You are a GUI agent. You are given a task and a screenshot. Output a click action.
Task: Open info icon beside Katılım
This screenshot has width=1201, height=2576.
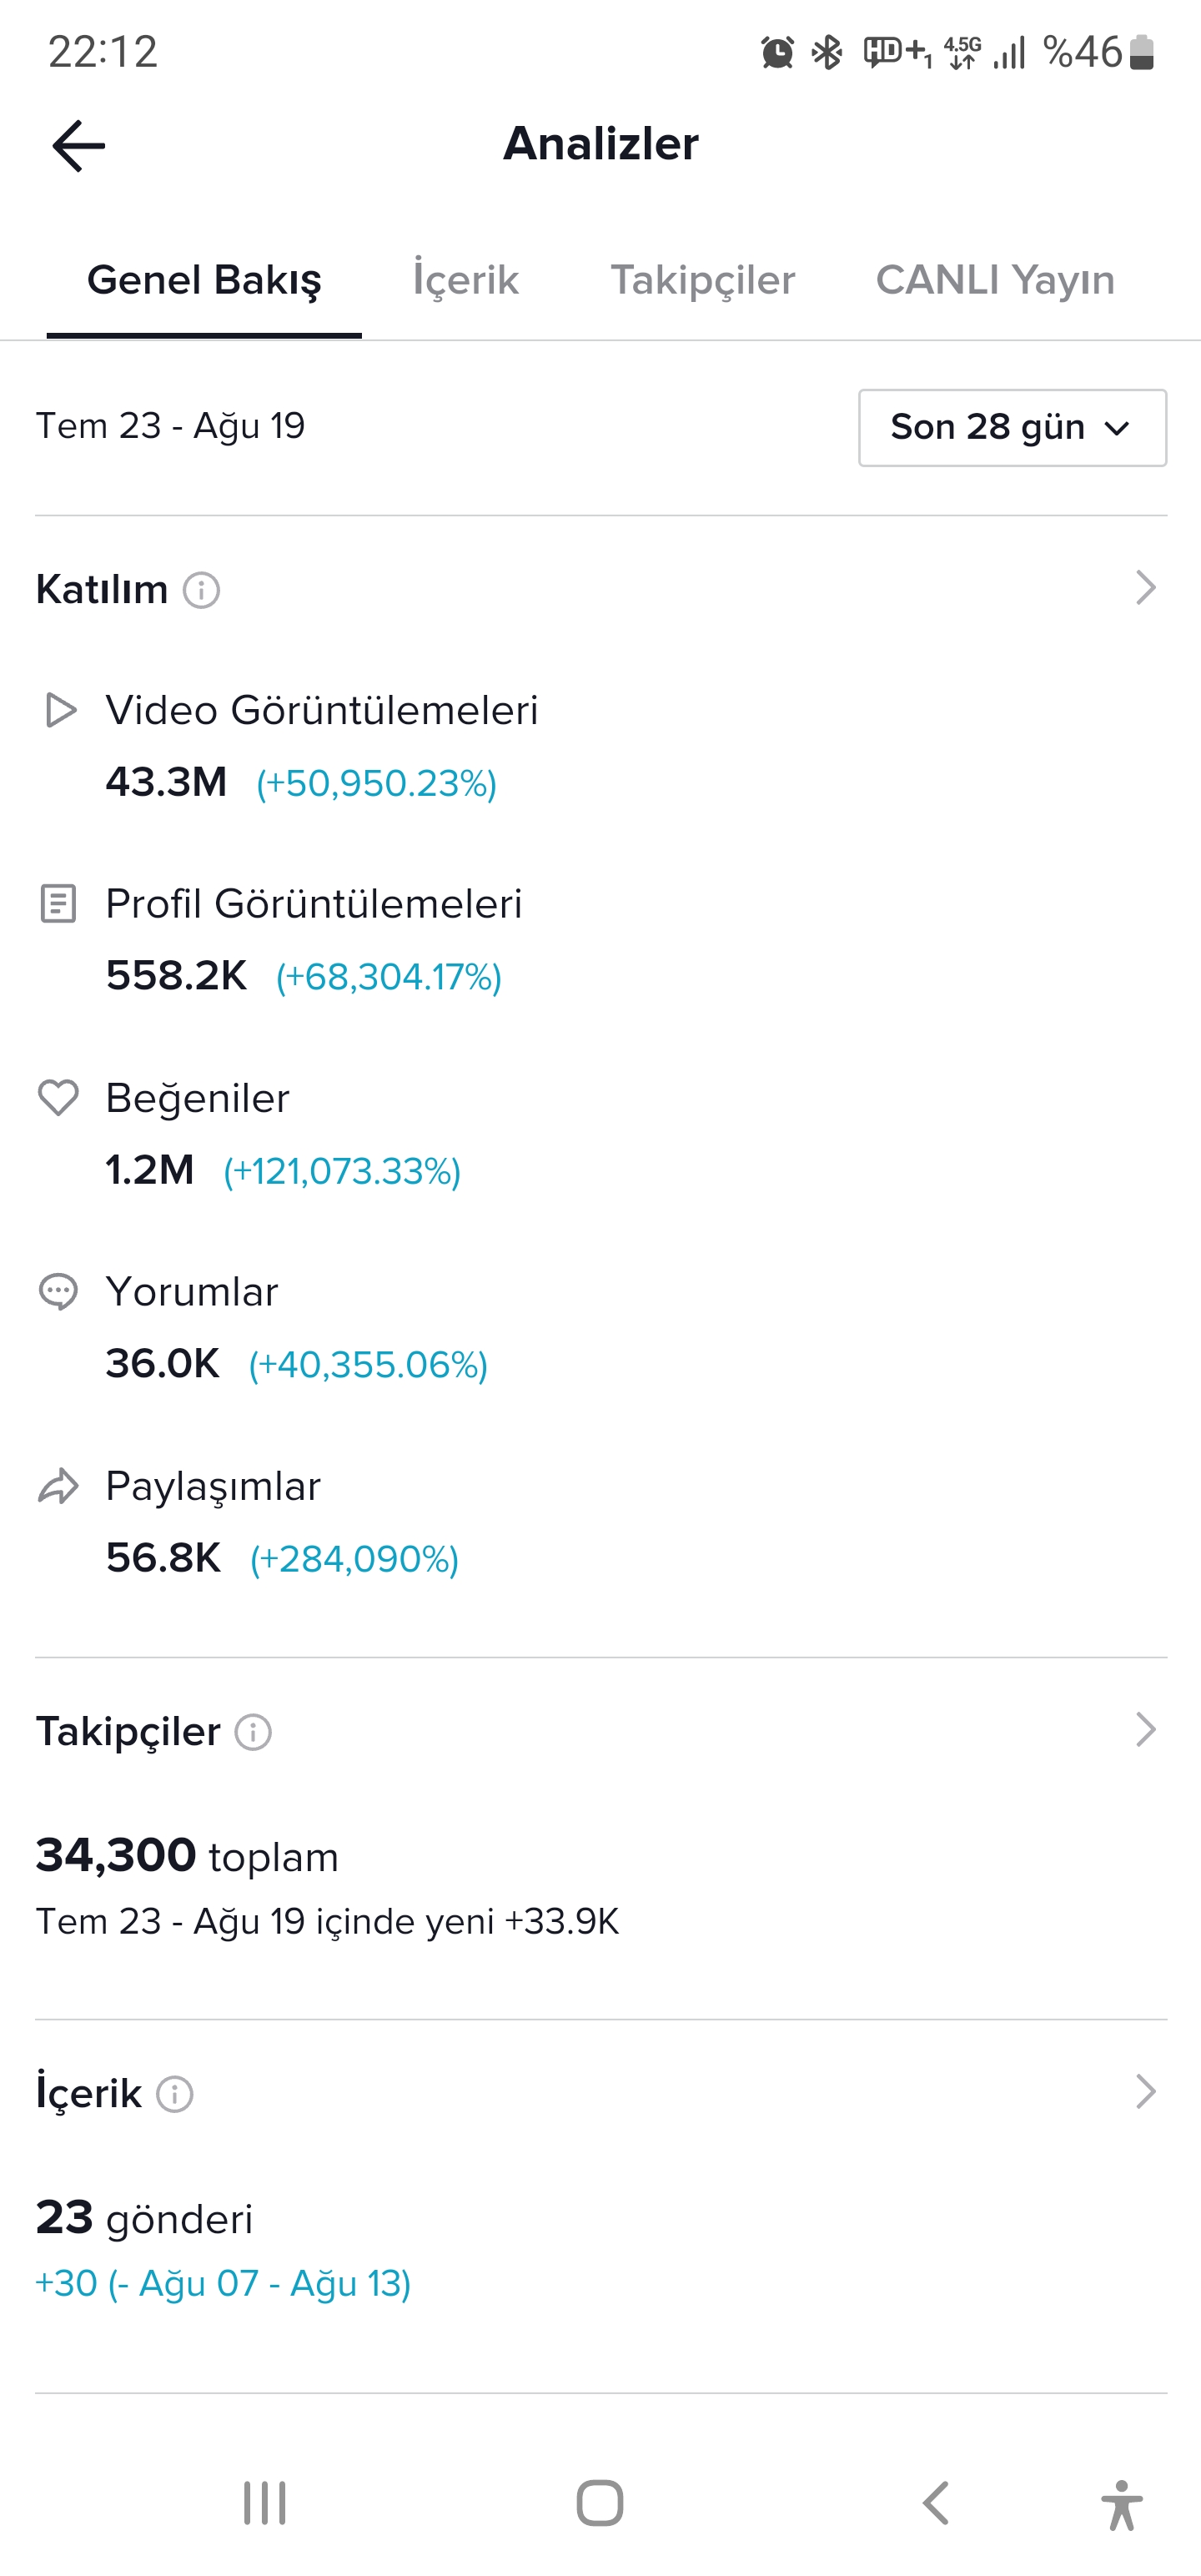pos(201,590)
